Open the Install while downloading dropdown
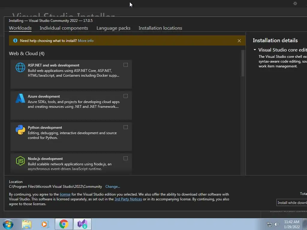Viewport: 307px width, 230px height. tap(292, 203)
